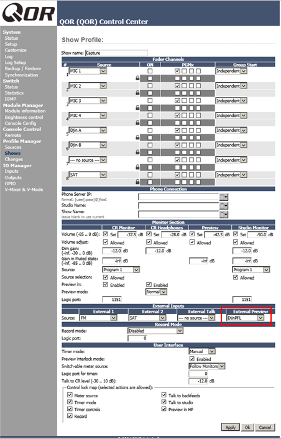Image resolution: width=281 pixels, height=439 pixels.
Task: Open External Preview DjinPFL dropdown
Action: (245, 318)
